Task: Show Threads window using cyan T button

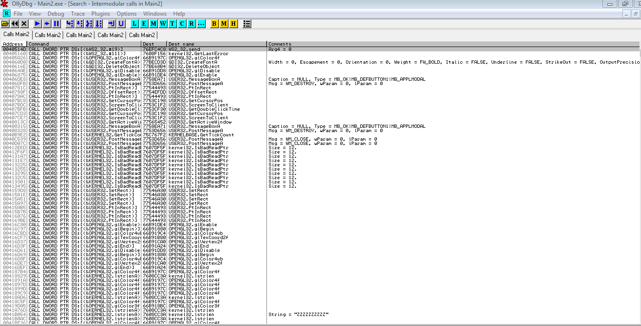Action: coord(173,23)
